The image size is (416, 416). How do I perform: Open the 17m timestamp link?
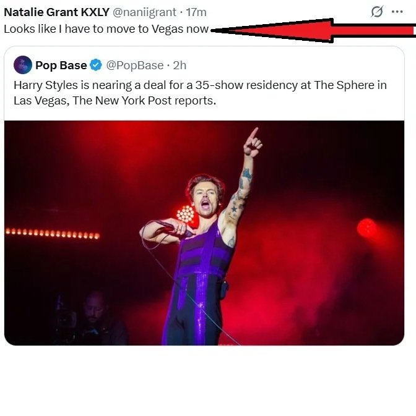[x=196, y=12]
